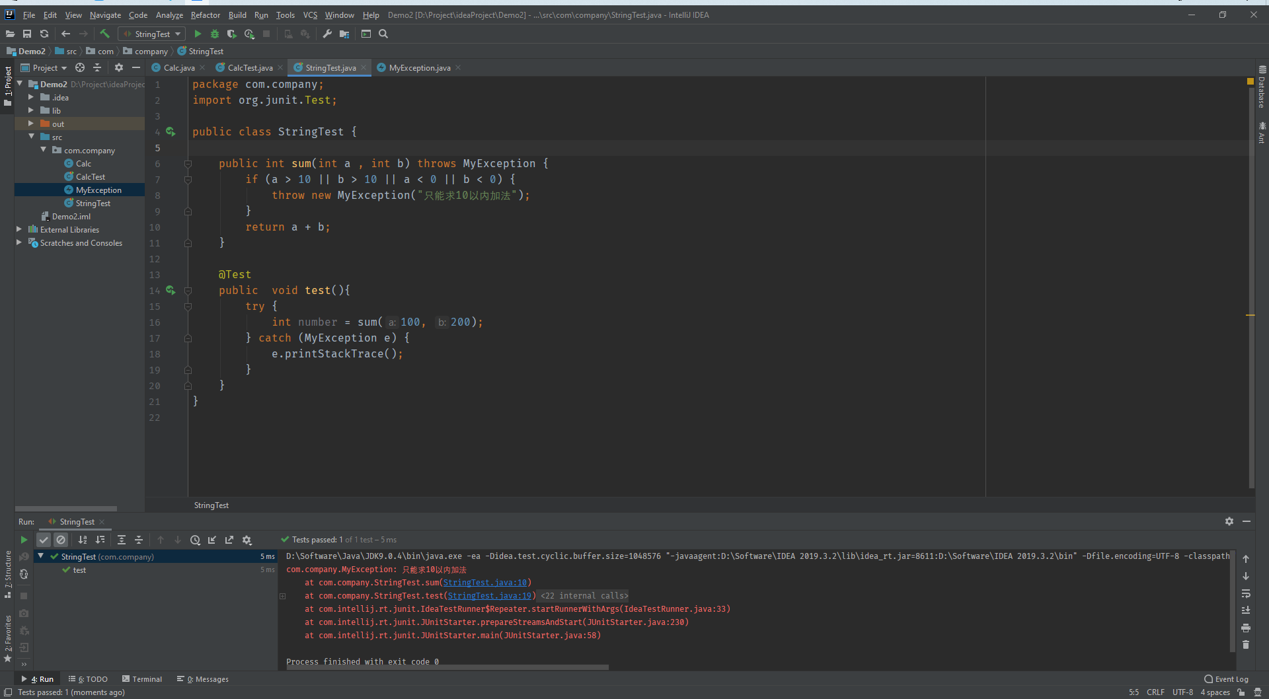Switch to the MyException.java editor tab
This screenshot has width=1269, height=699.
pyautogui.click(x=419, y=67)
